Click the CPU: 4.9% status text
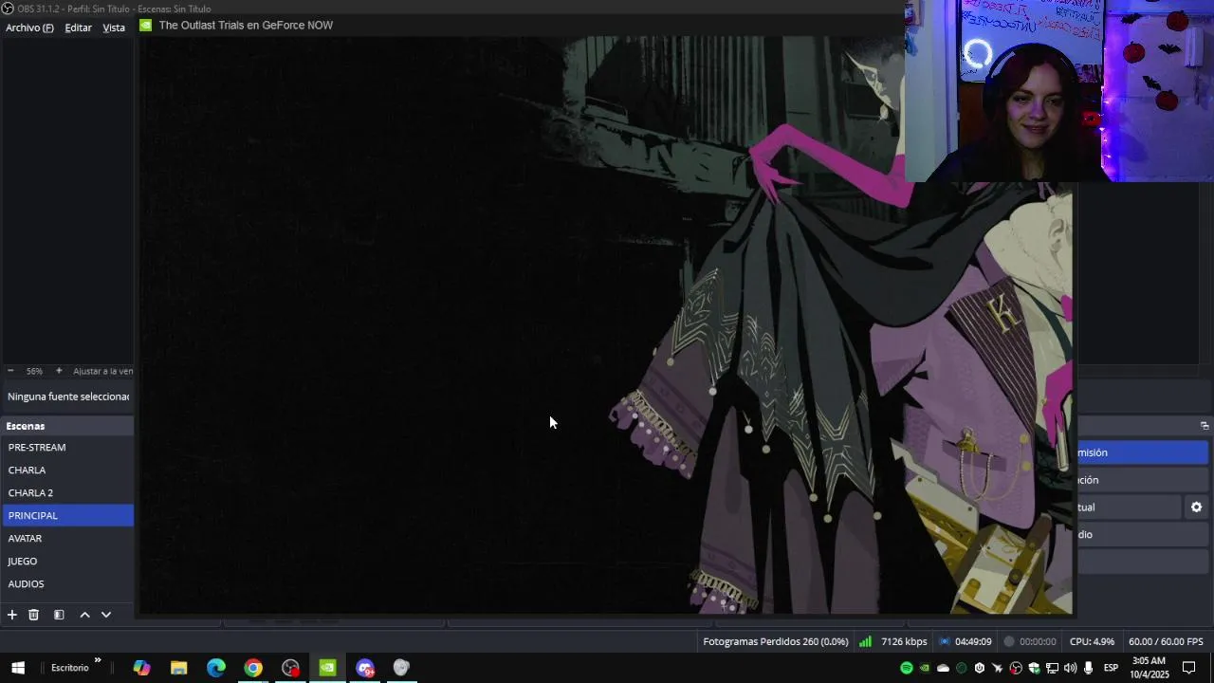The height and width of the screenshot is (683, 1214). pos(1092,642)
